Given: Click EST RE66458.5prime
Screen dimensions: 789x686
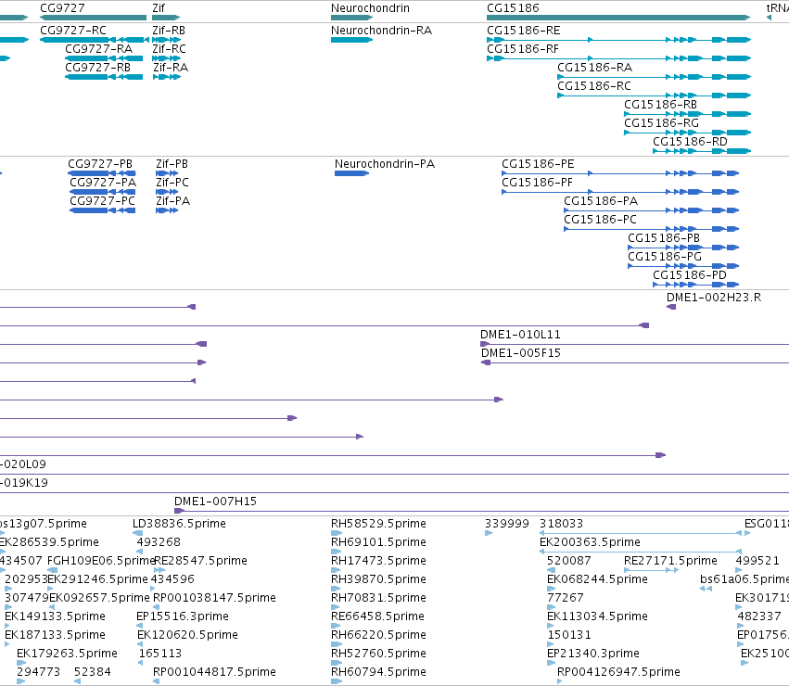Looking at the screenshot, I should click(378, 617).
